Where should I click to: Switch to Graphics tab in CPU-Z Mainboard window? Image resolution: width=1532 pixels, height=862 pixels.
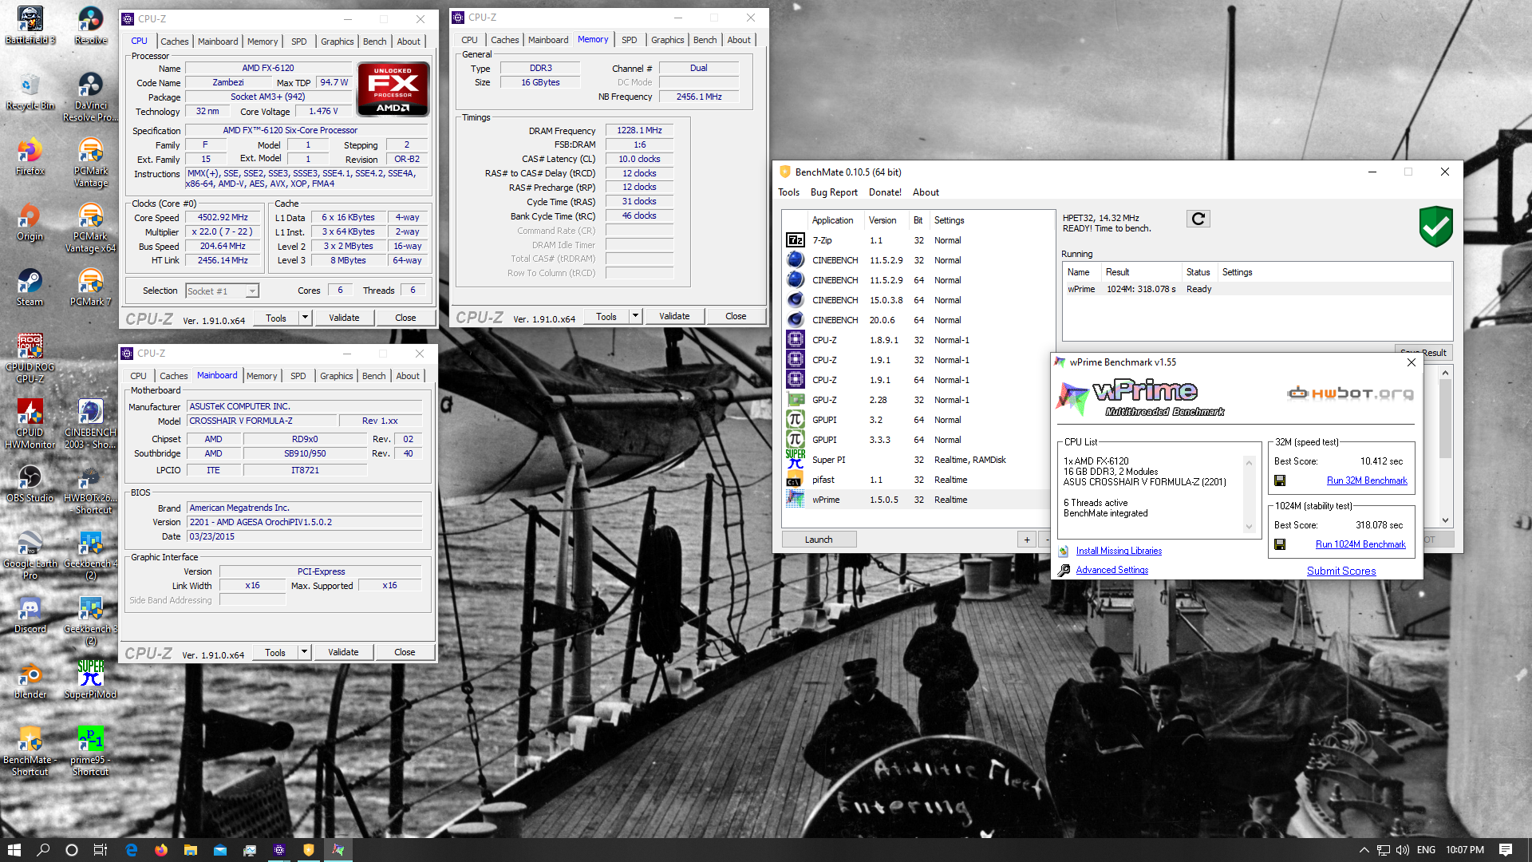[x=336, y=376]
